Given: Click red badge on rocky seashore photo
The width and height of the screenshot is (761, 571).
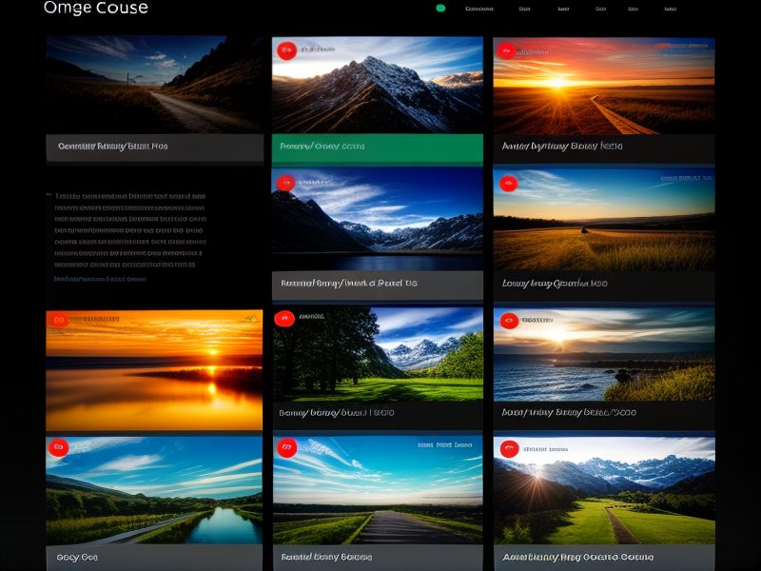Looking at the screenshot, I should 507,321.
